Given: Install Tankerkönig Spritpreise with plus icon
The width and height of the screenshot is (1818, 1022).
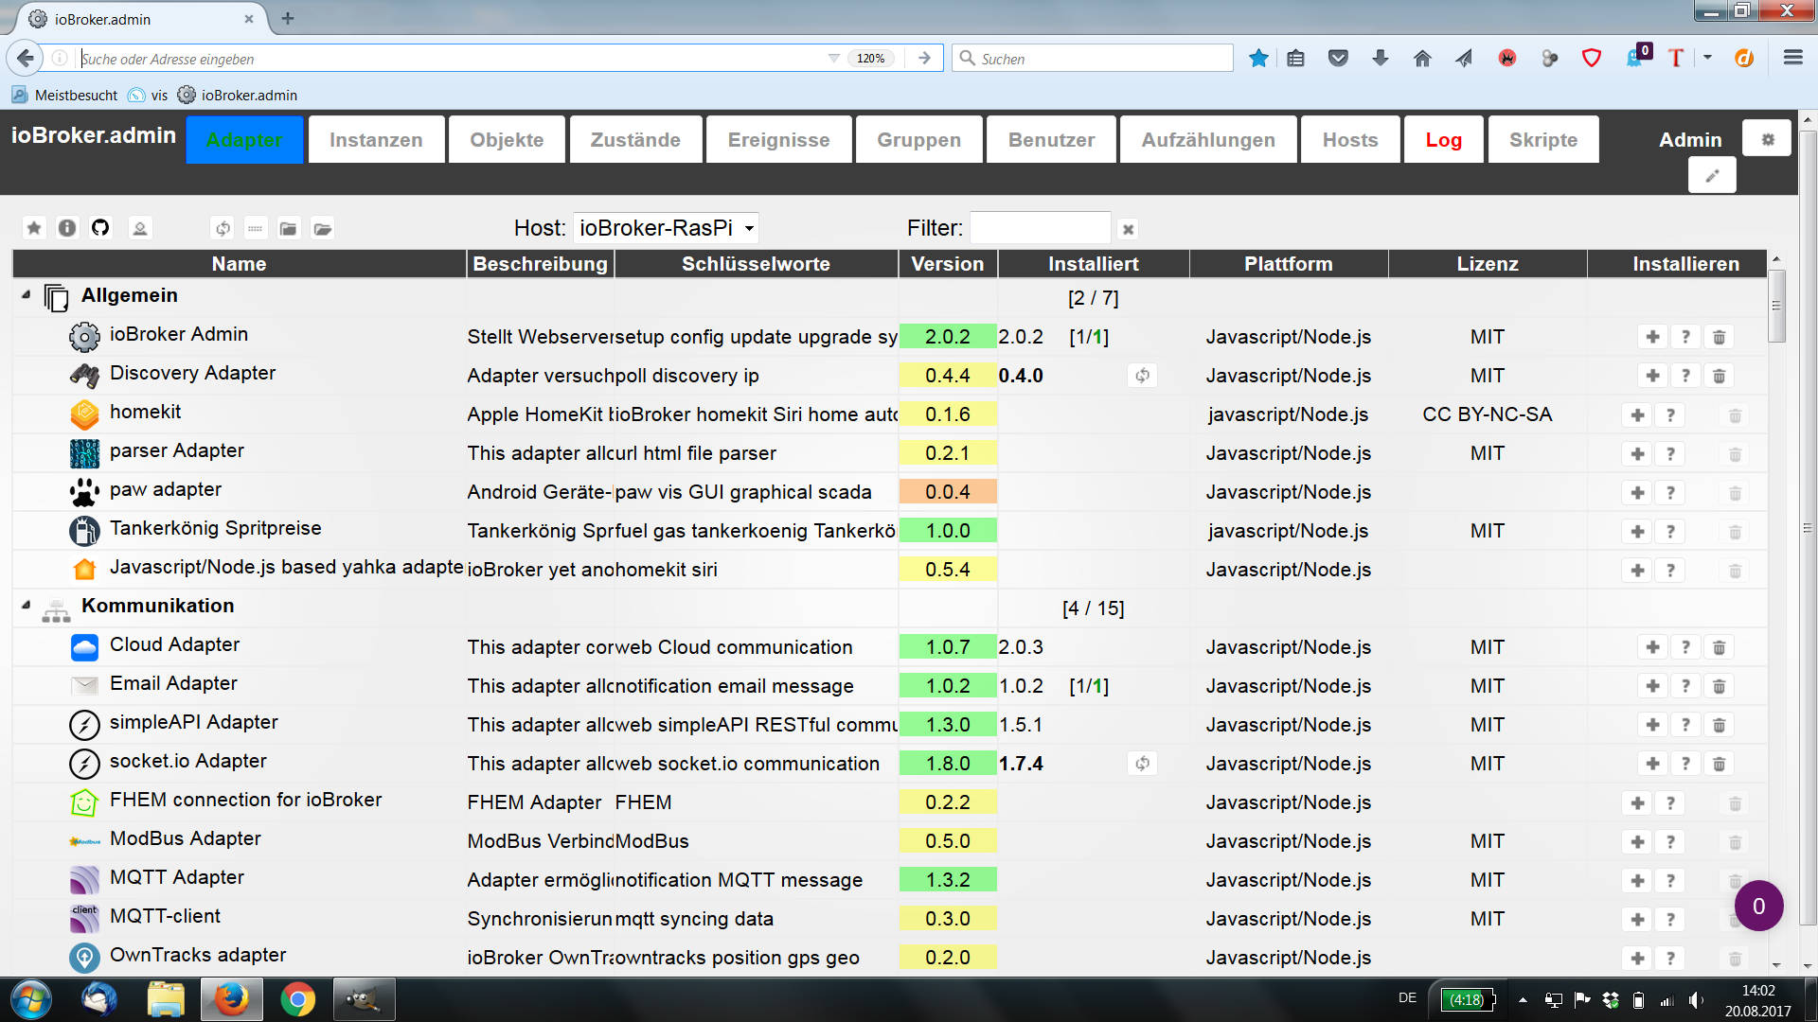Looking at the screenshot, I should coord(1637,531).
